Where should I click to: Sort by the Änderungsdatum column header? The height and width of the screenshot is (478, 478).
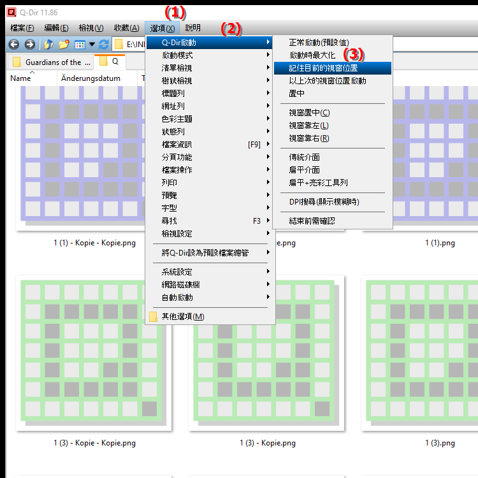(97, 78)
